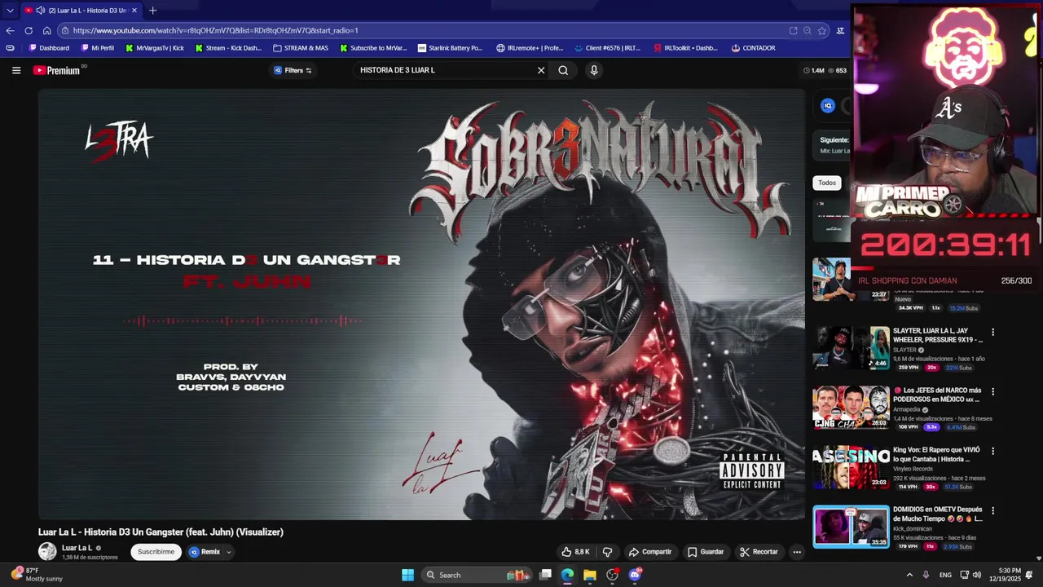Click the browser address bar URL

coord(215,30)
